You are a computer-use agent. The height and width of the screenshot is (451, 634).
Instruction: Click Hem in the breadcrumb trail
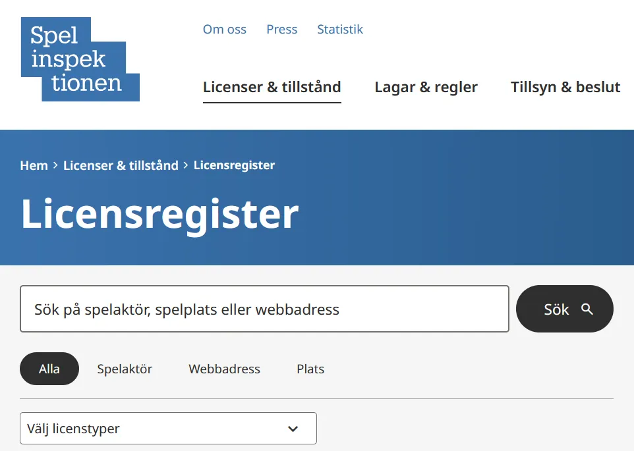[34, 165]
